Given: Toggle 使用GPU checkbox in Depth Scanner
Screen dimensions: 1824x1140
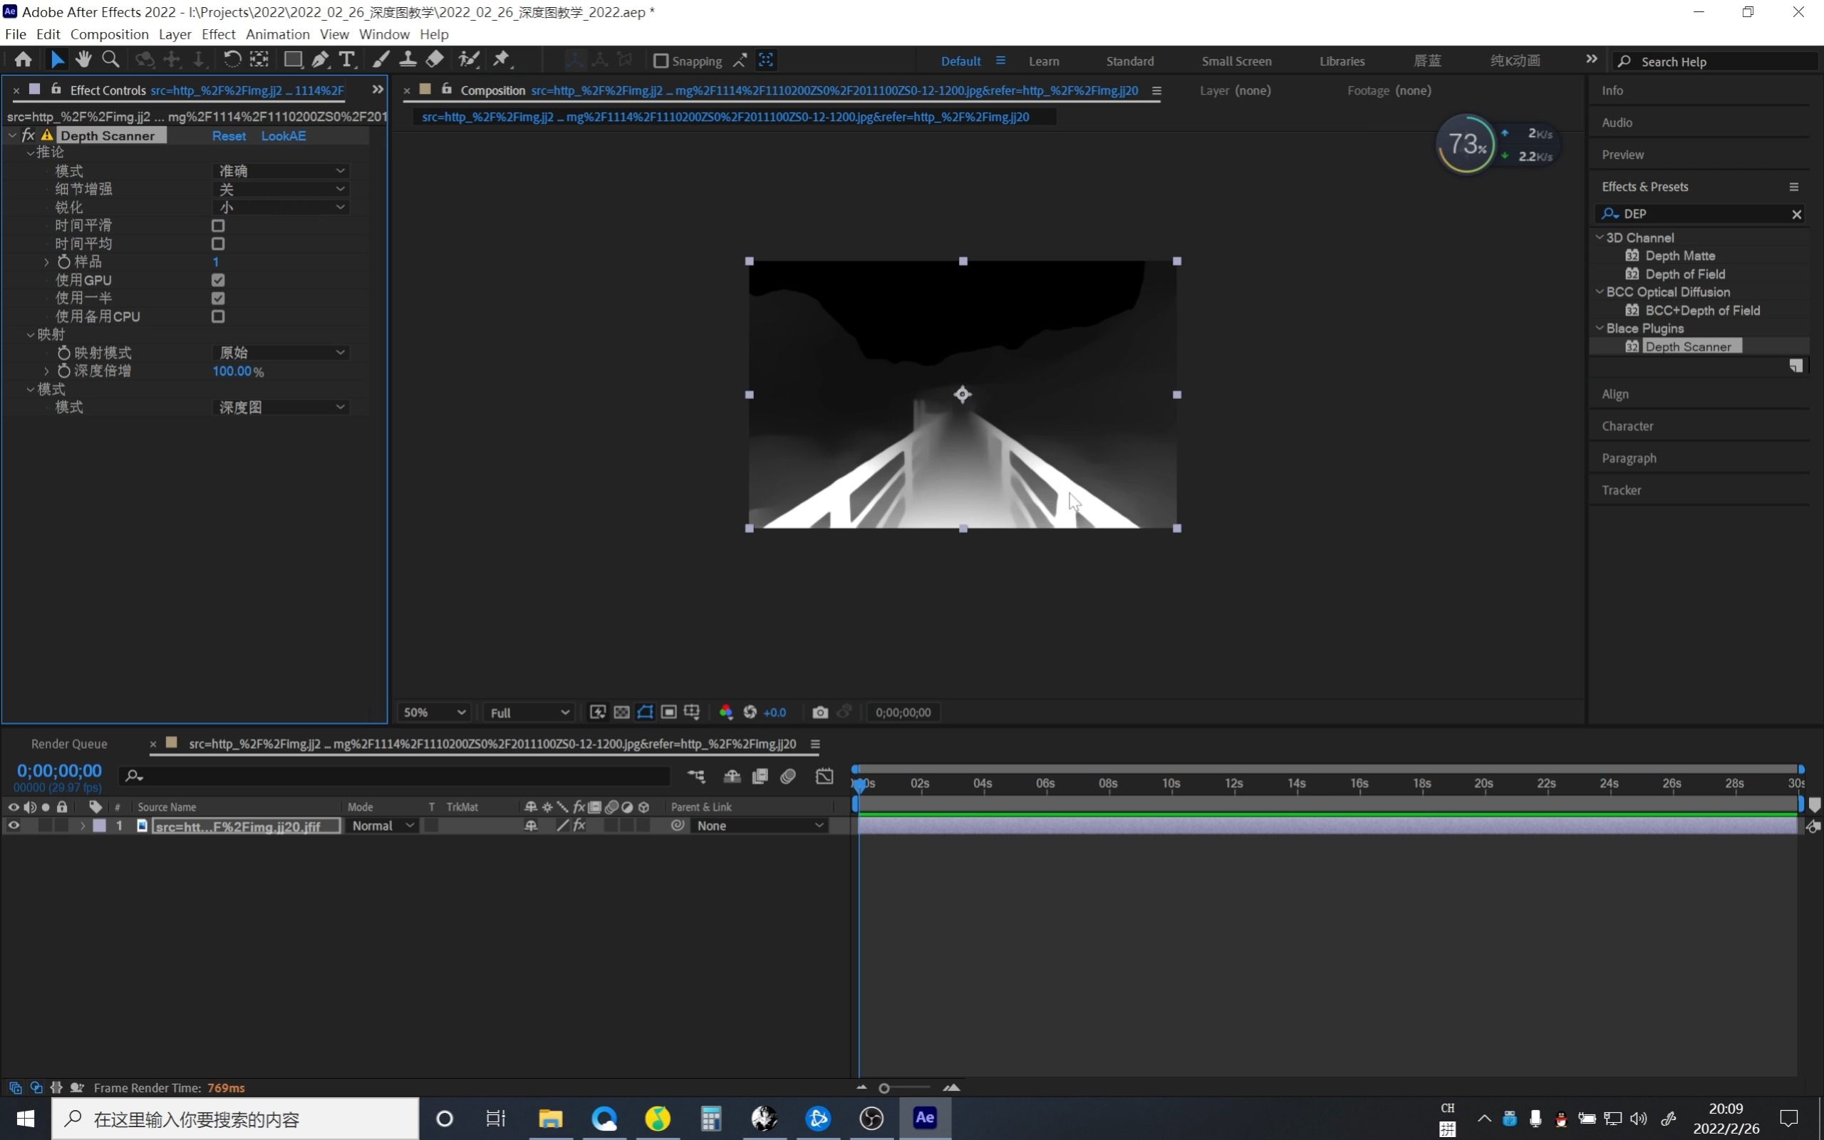Looking at the screenshot, I should tap(218, 280).
